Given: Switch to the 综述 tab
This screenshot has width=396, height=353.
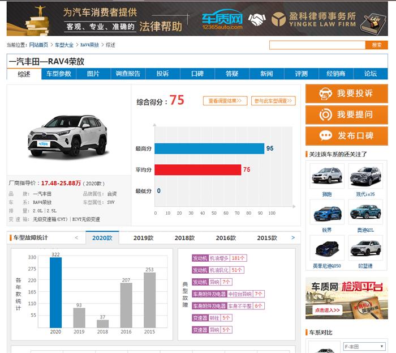Looking at the screenshot, I should (24, 74).
